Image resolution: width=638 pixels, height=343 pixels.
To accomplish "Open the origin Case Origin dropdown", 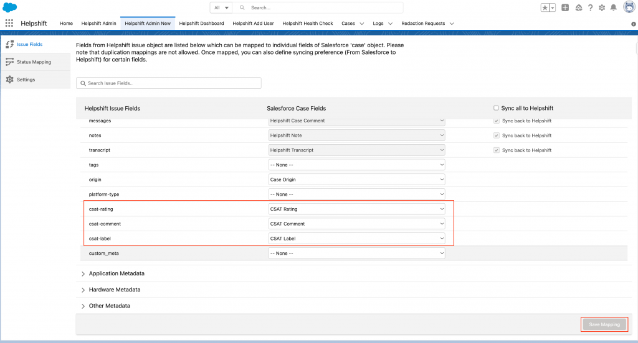I will (x=356, y=180).
